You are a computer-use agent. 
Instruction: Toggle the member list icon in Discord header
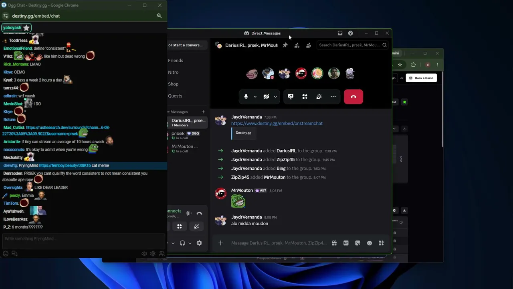[308, 45]
